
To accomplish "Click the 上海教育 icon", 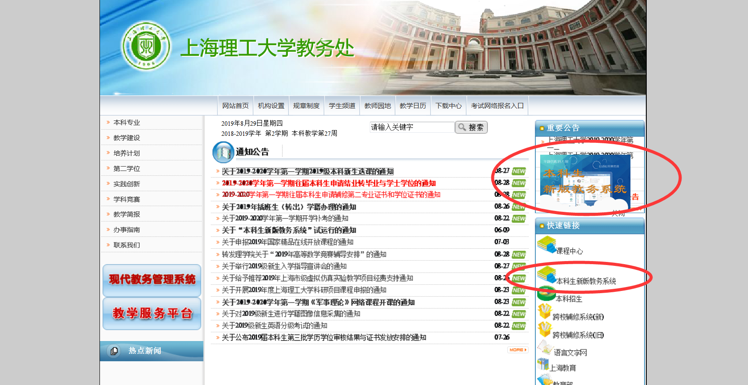I will click(x=543, y=364).
